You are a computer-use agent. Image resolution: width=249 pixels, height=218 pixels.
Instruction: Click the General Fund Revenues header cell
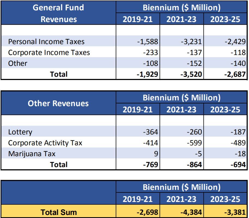(x=58, y=13)
